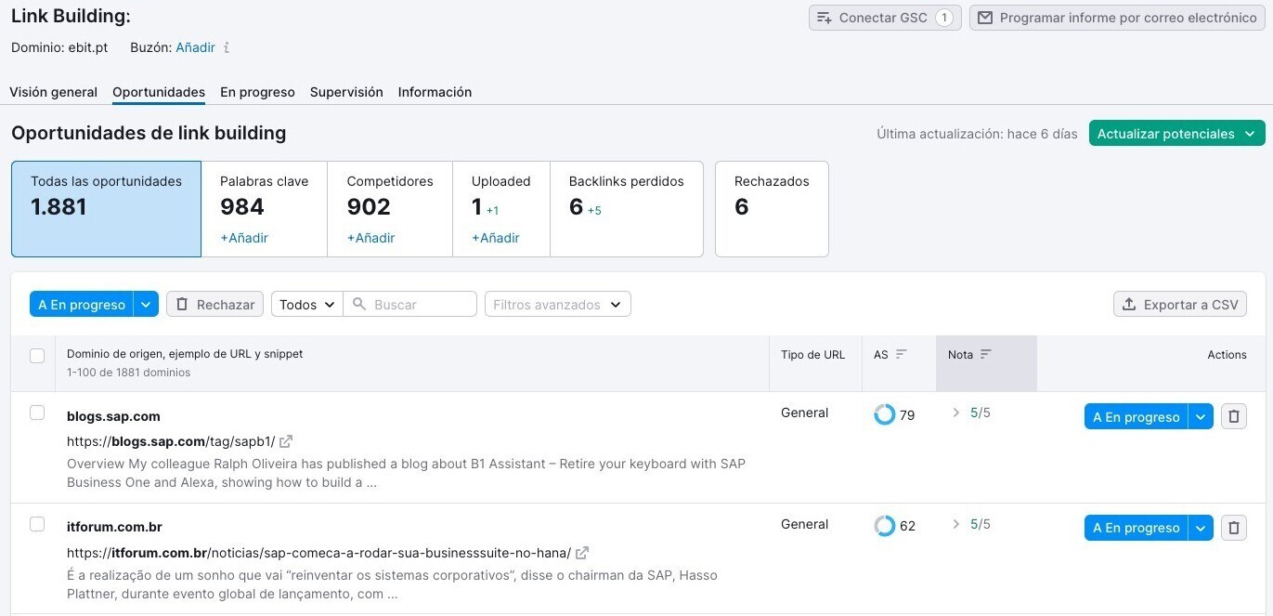Click the Añadir link next to Buzón
This screenshot has width=1273, height=616.
(x=198, y=47)
